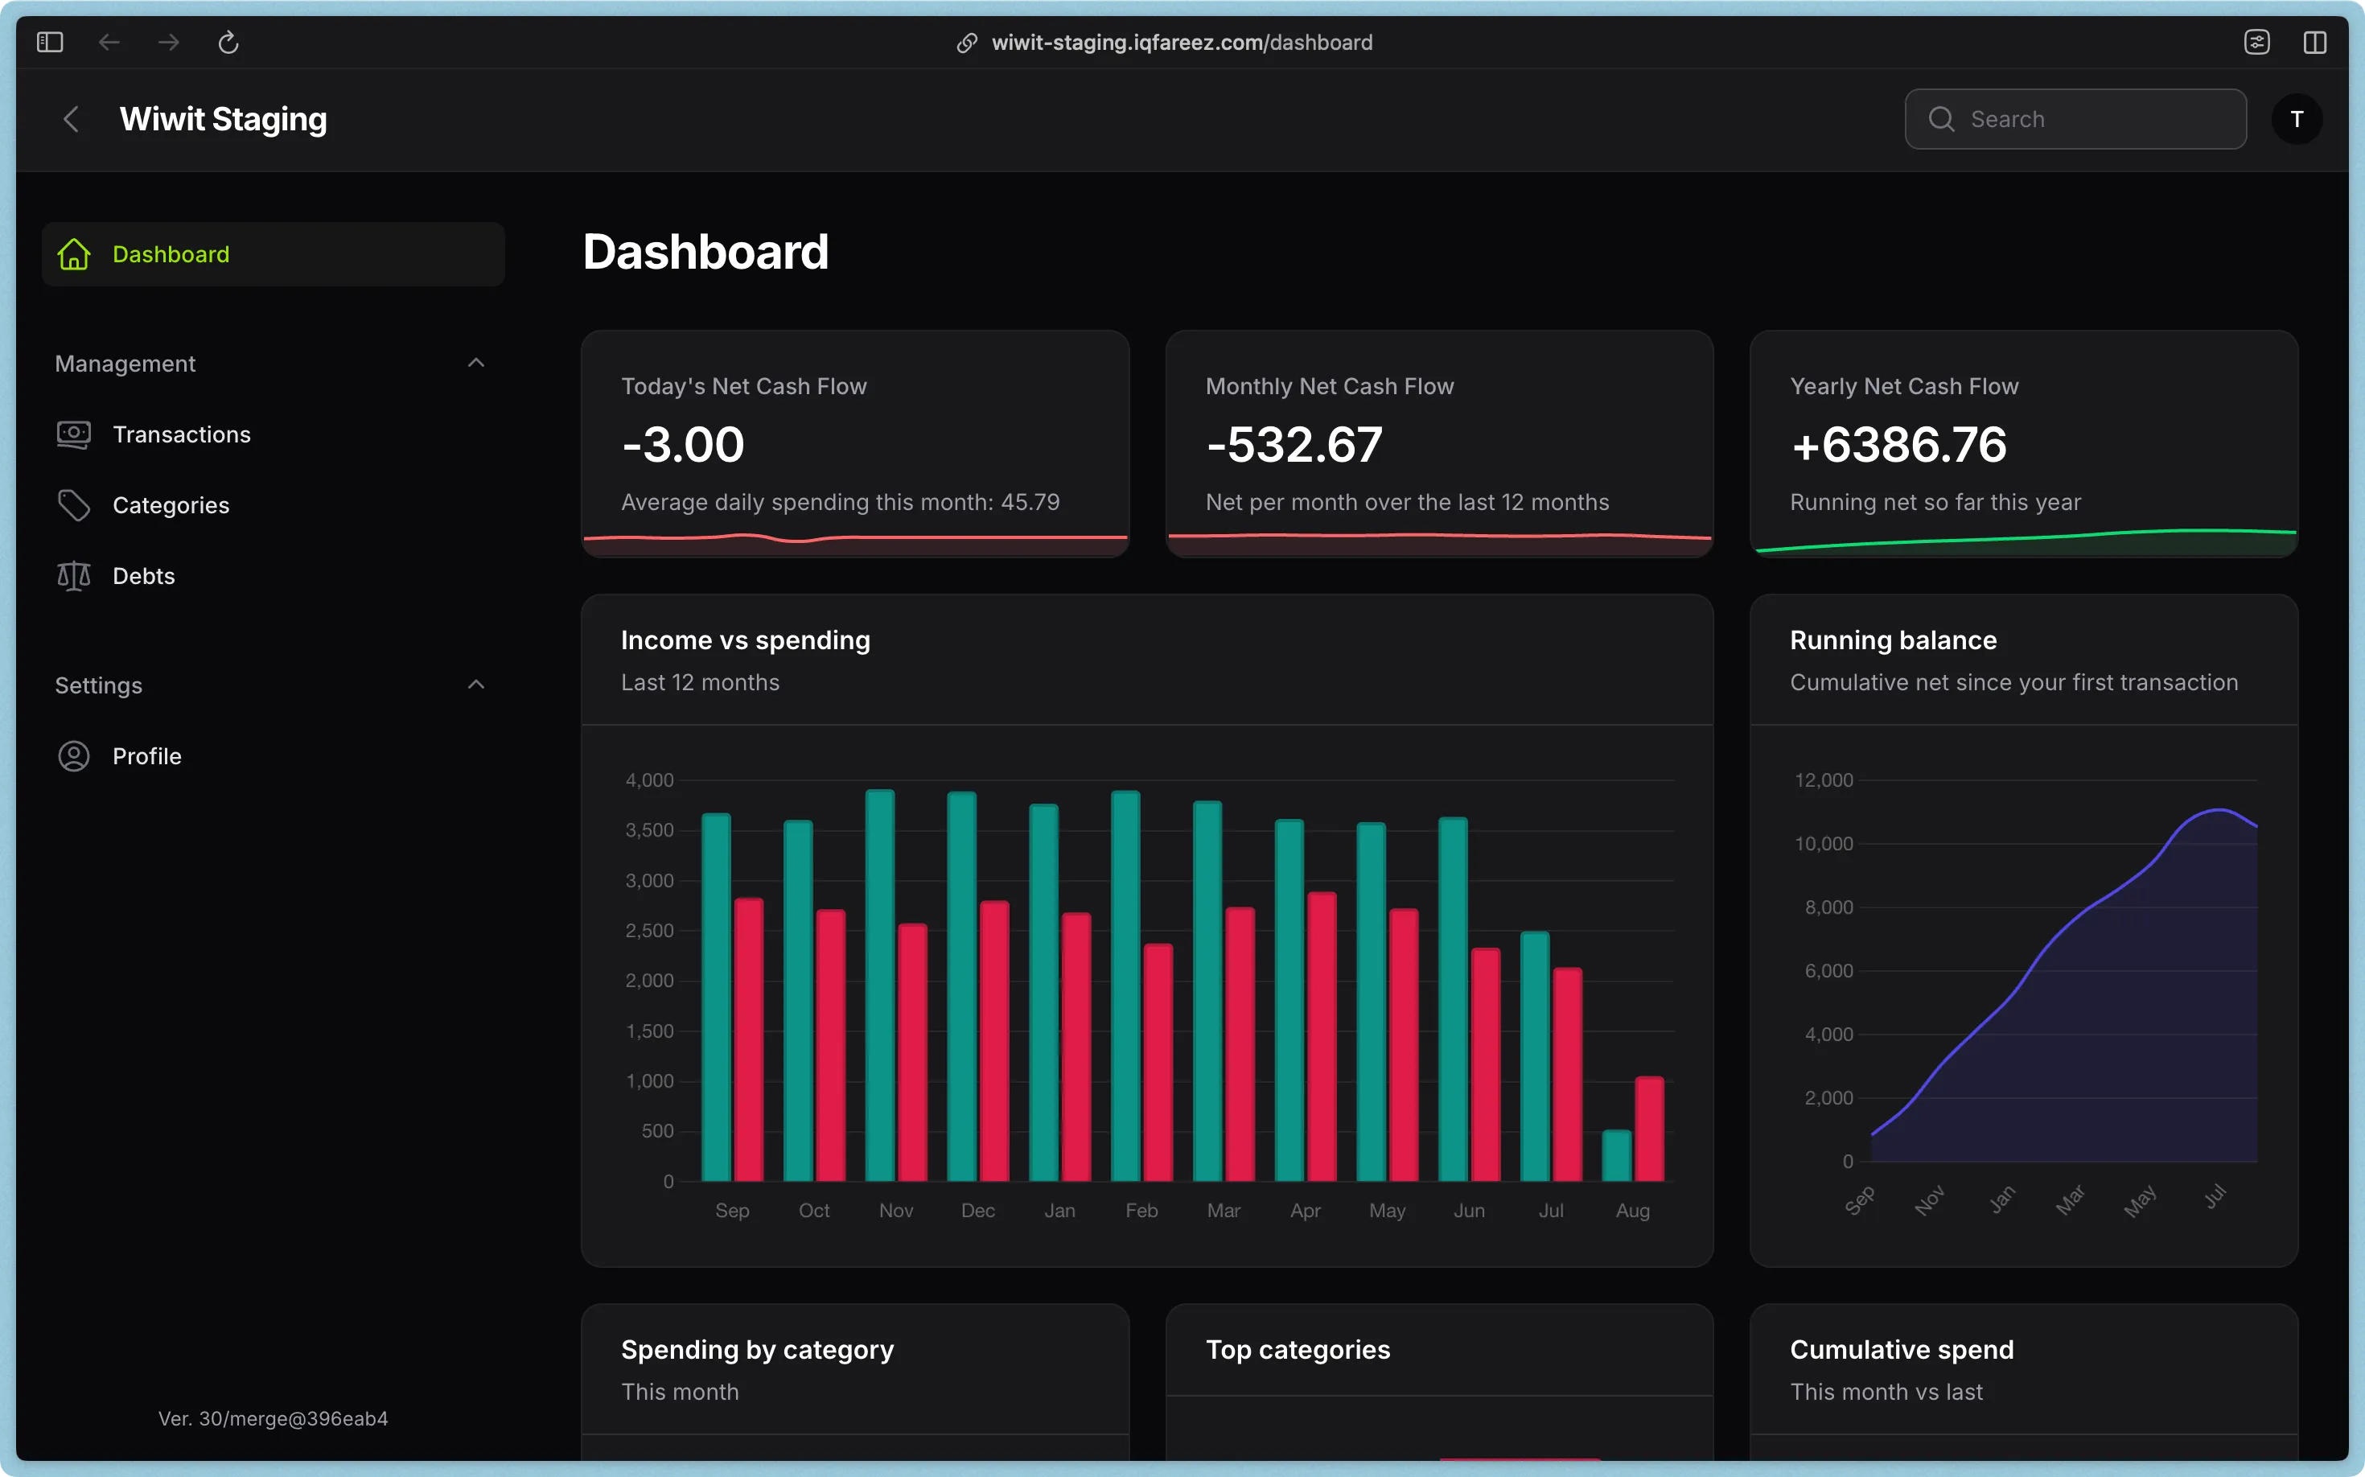Click the back chevron beside Wiwit Staging

click(x=72, y=119)
